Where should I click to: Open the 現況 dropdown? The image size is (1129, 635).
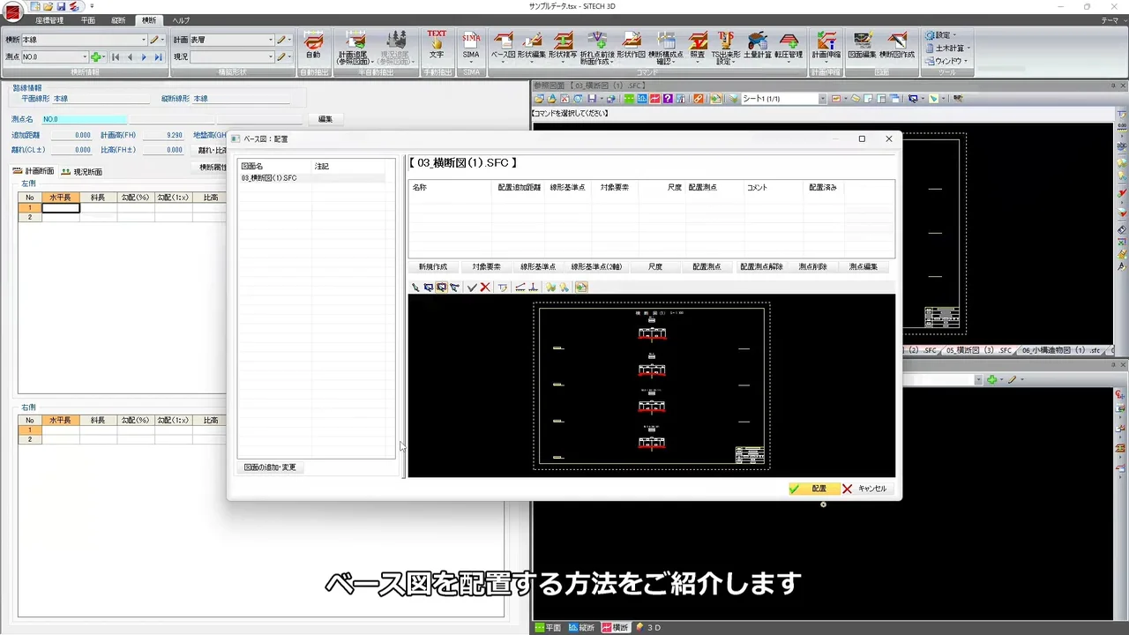tap(271, 57)
